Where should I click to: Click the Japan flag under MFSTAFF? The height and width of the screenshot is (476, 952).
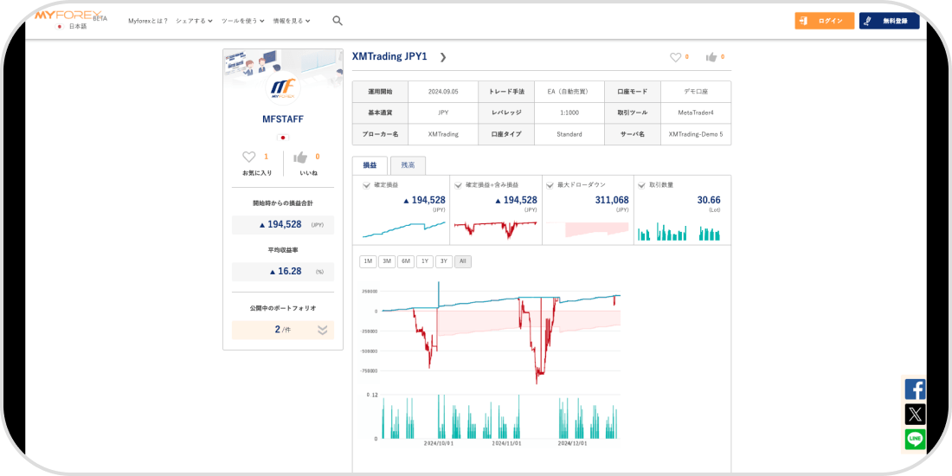pyautogui.click(x=283, y=138)
